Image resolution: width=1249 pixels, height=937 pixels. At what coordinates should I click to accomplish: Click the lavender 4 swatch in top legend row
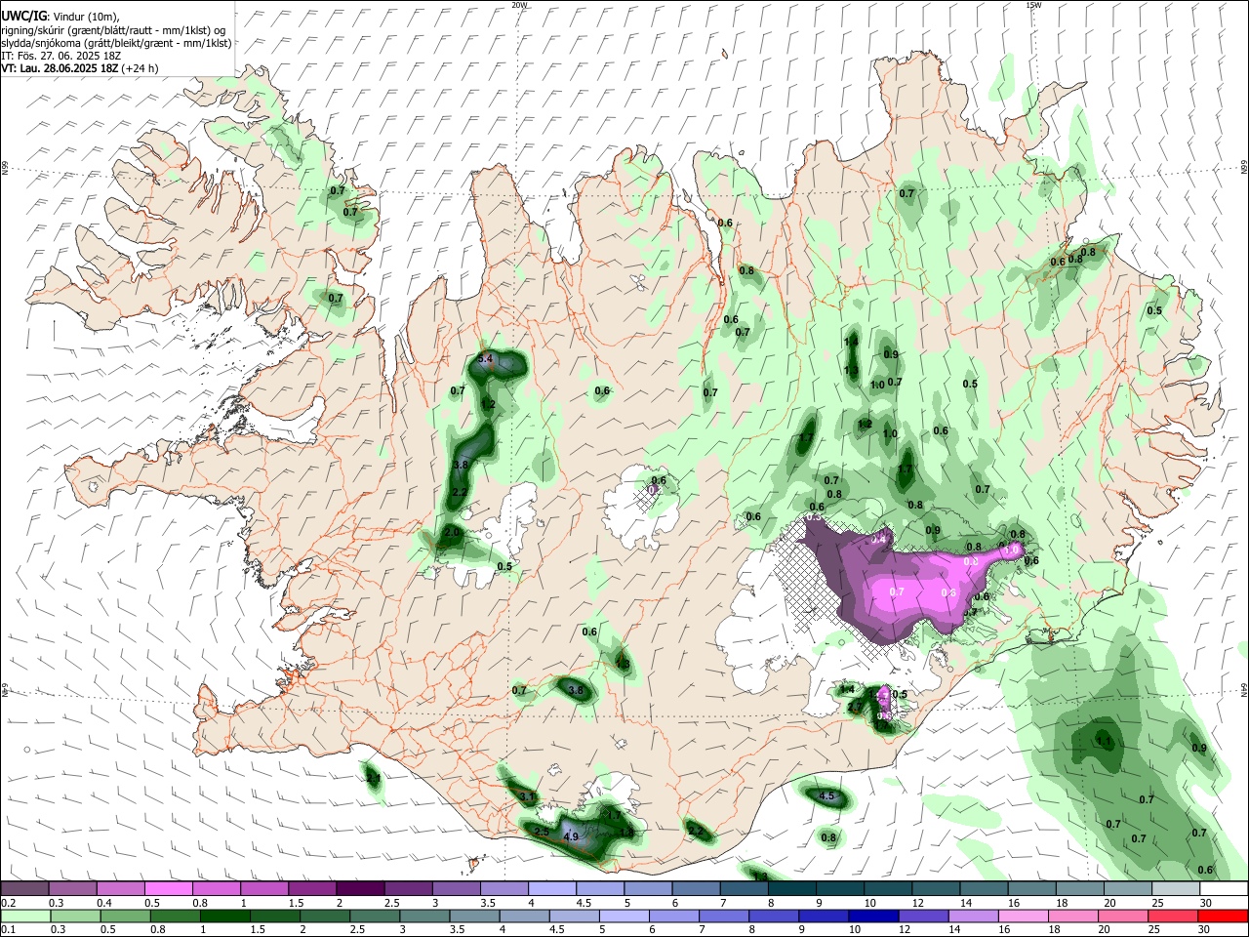click(x=552, y=889)
